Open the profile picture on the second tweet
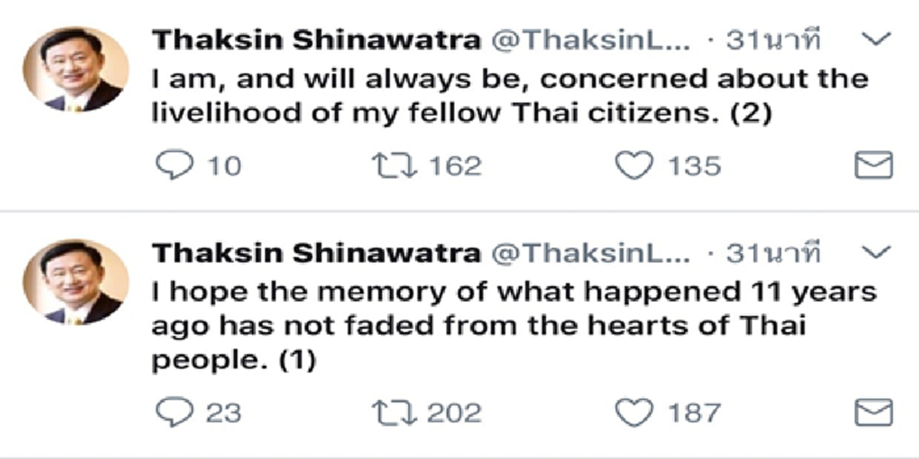This screenshot has height=459, width=919. click(x=76, y=281)
